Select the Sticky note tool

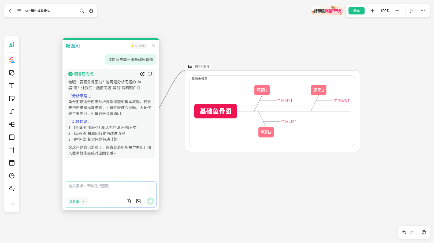[12, 99]
